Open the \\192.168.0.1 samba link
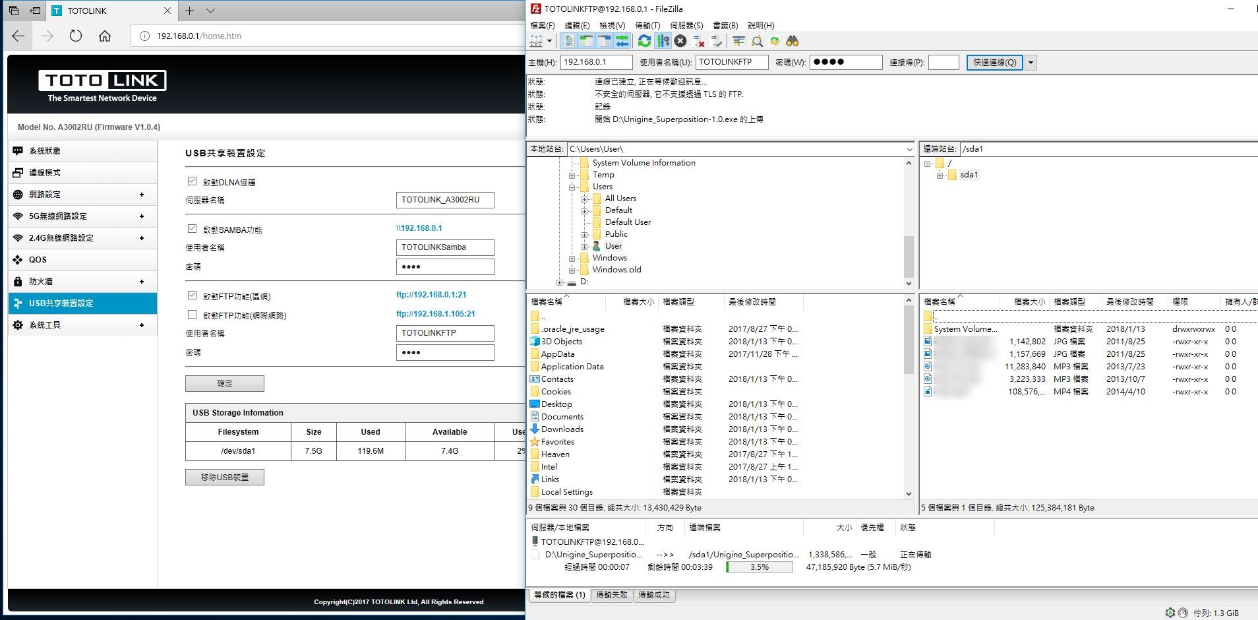Viewport: 1258px width, 620px height. pyautogui.click(x=419, y=228)
